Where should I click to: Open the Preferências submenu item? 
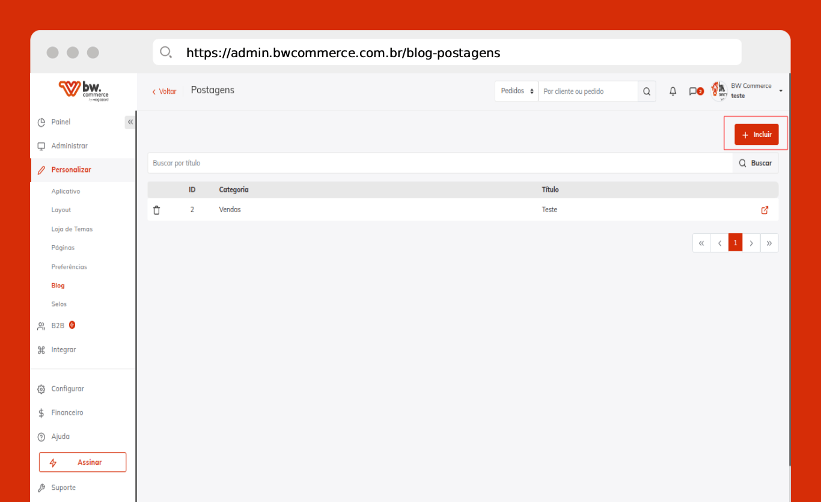click(x=69, y=267)
